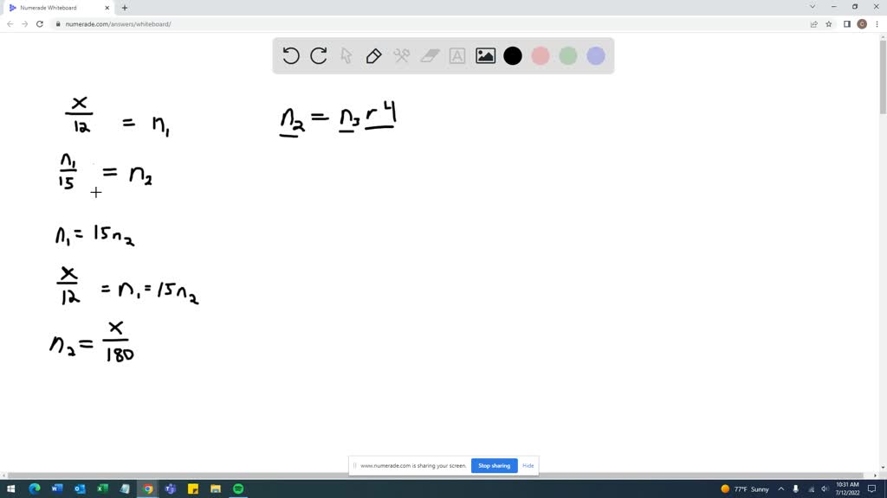Click the Stop sharing button
This screenshot has width=887, height=498.
click(494, 466)
